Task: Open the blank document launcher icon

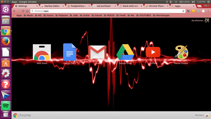Action: pyautogui.click(x=6, y=52)
